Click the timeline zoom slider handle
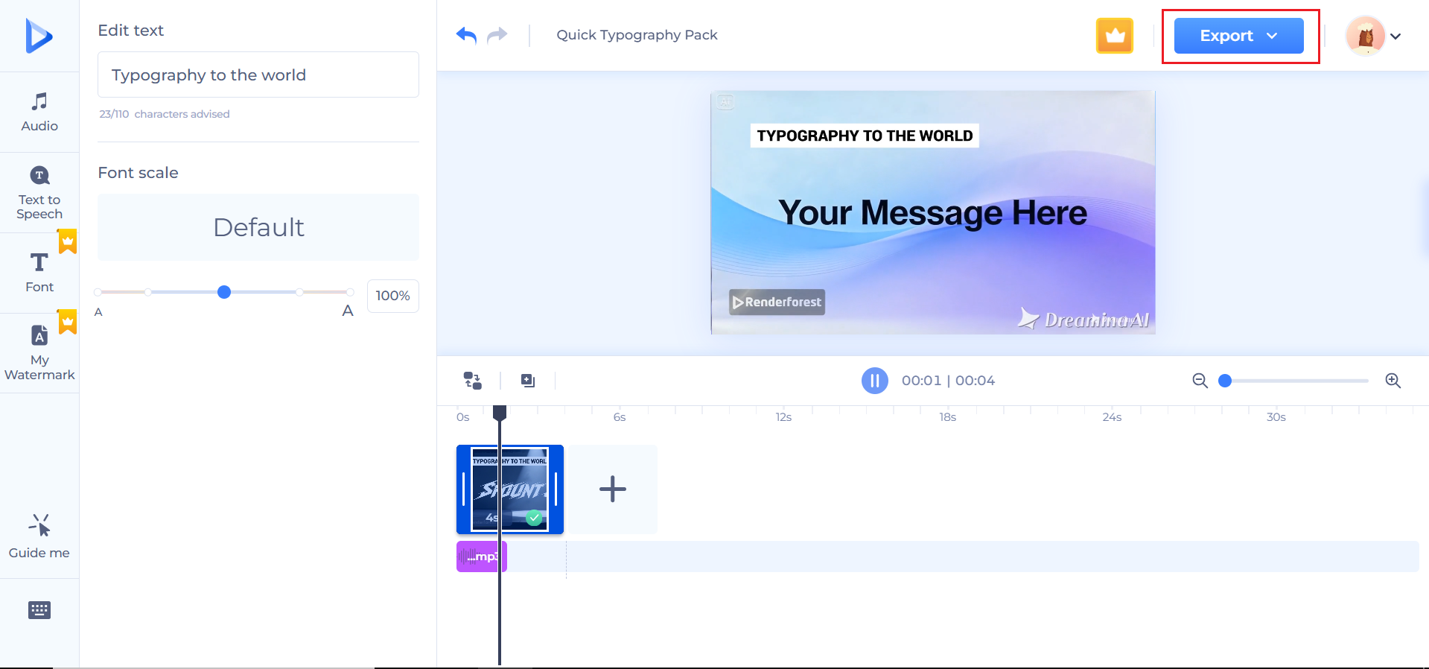 [x=1225, y=381]
